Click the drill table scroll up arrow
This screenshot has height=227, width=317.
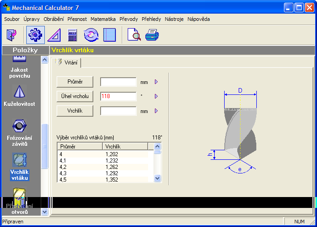coord(157,146)
